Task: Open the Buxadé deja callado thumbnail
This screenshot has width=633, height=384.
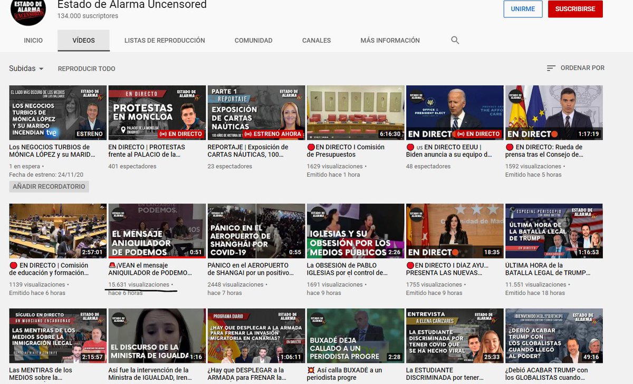Action: pyautogui.click(x=356, y=336)
